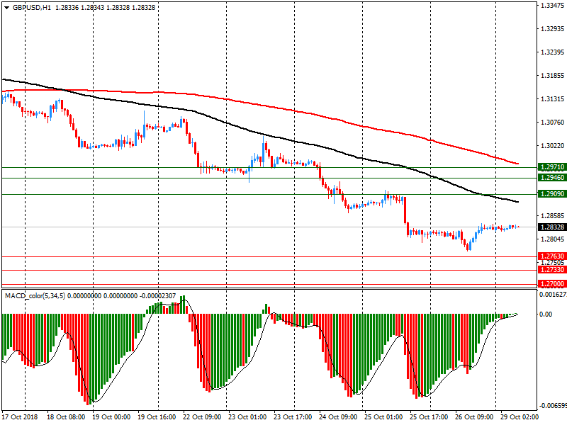Select the 1.29710 green level label
The width and height of the screenshot is (567, 425).
[x=552, y=167]
